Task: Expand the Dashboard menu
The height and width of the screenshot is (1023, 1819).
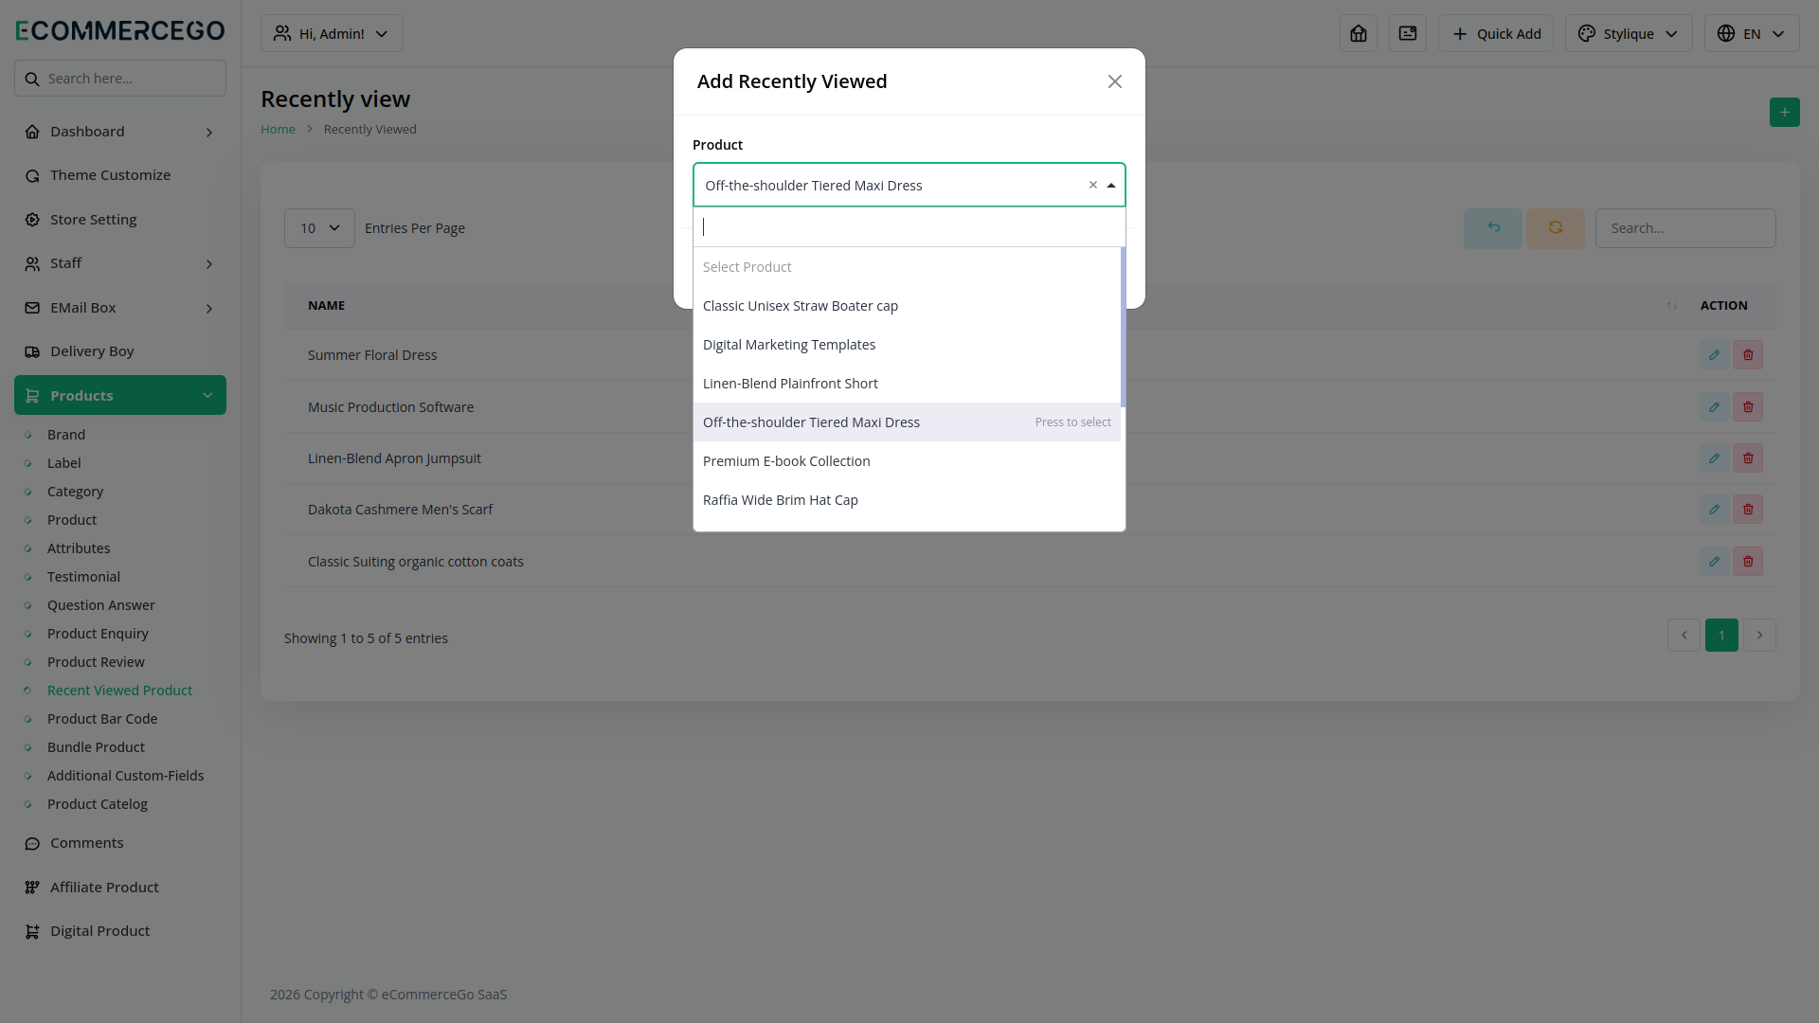Action: click(x=120, y=132)
